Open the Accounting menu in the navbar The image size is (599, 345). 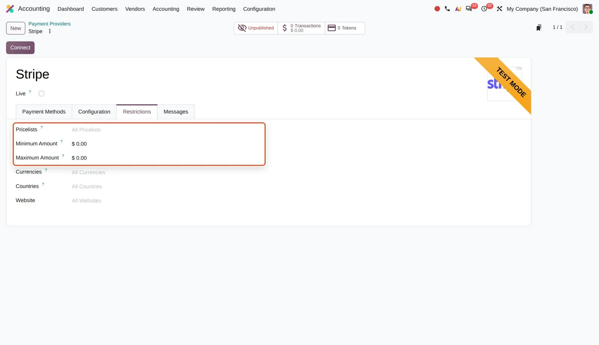[166, 9]
